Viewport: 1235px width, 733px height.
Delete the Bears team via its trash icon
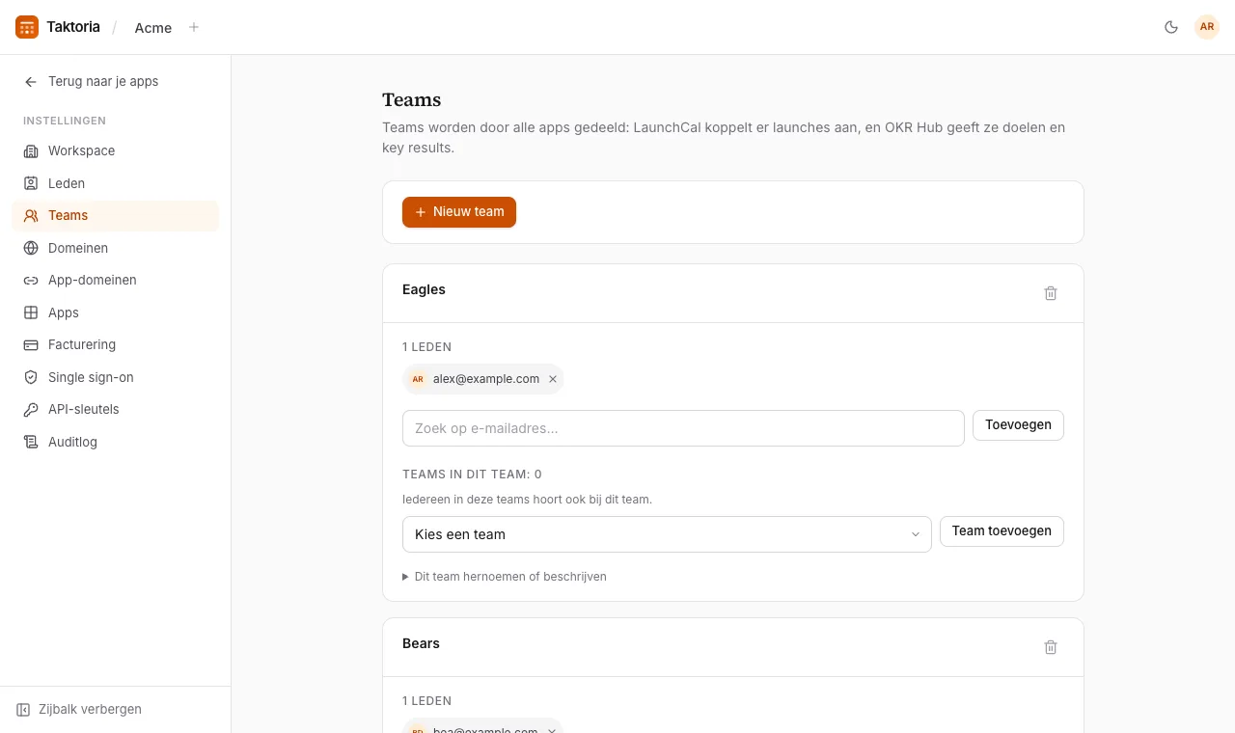click(x=1051, y=647)
